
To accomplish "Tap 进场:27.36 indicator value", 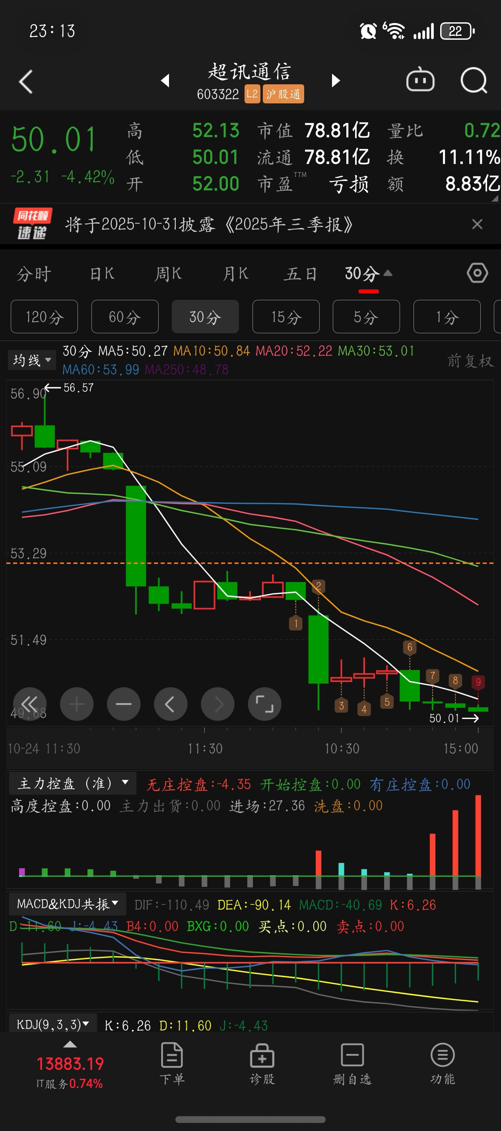I will tap(267, 806).
